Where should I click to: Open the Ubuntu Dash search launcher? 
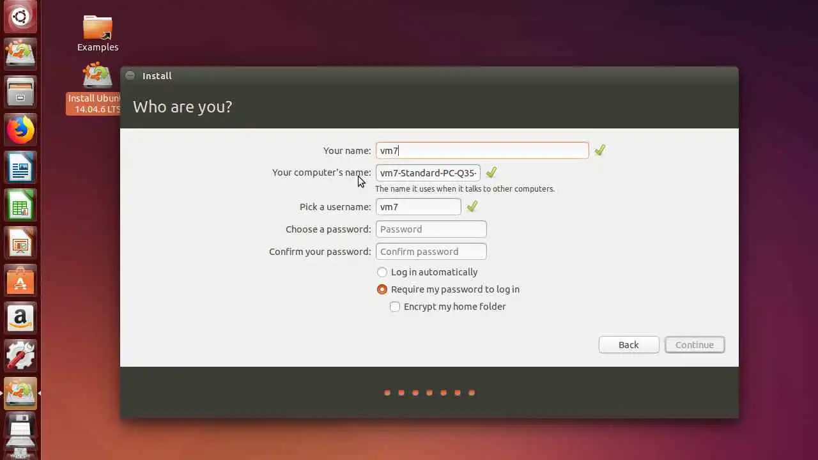(x=20, y=16)
